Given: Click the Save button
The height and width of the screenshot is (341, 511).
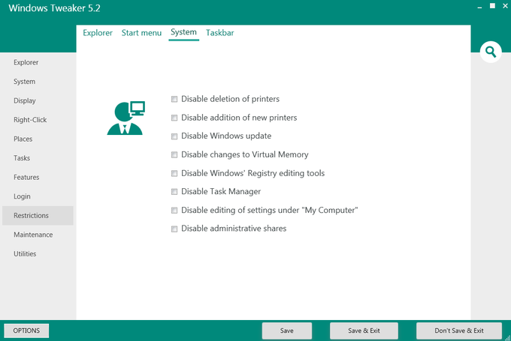Looking at the screenshot, I should pos(287,331).
